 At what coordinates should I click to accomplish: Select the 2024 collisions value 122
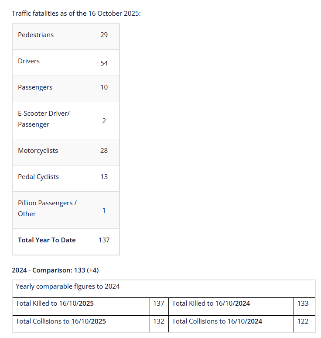coord(303,321)
